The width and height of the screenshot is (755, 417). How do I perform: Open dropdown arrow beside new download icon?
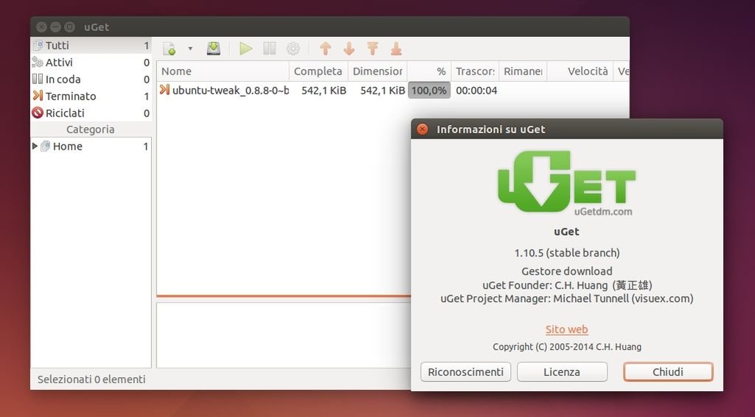point(190,49)
